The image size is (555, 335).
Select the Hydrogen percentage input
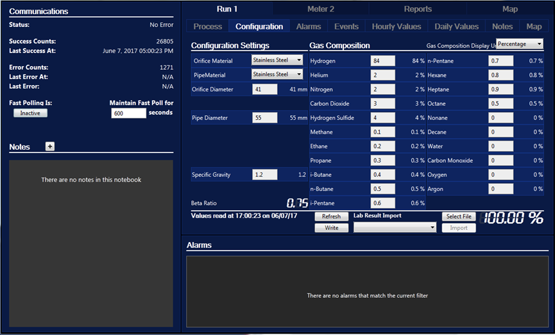[x=382, y=61]
